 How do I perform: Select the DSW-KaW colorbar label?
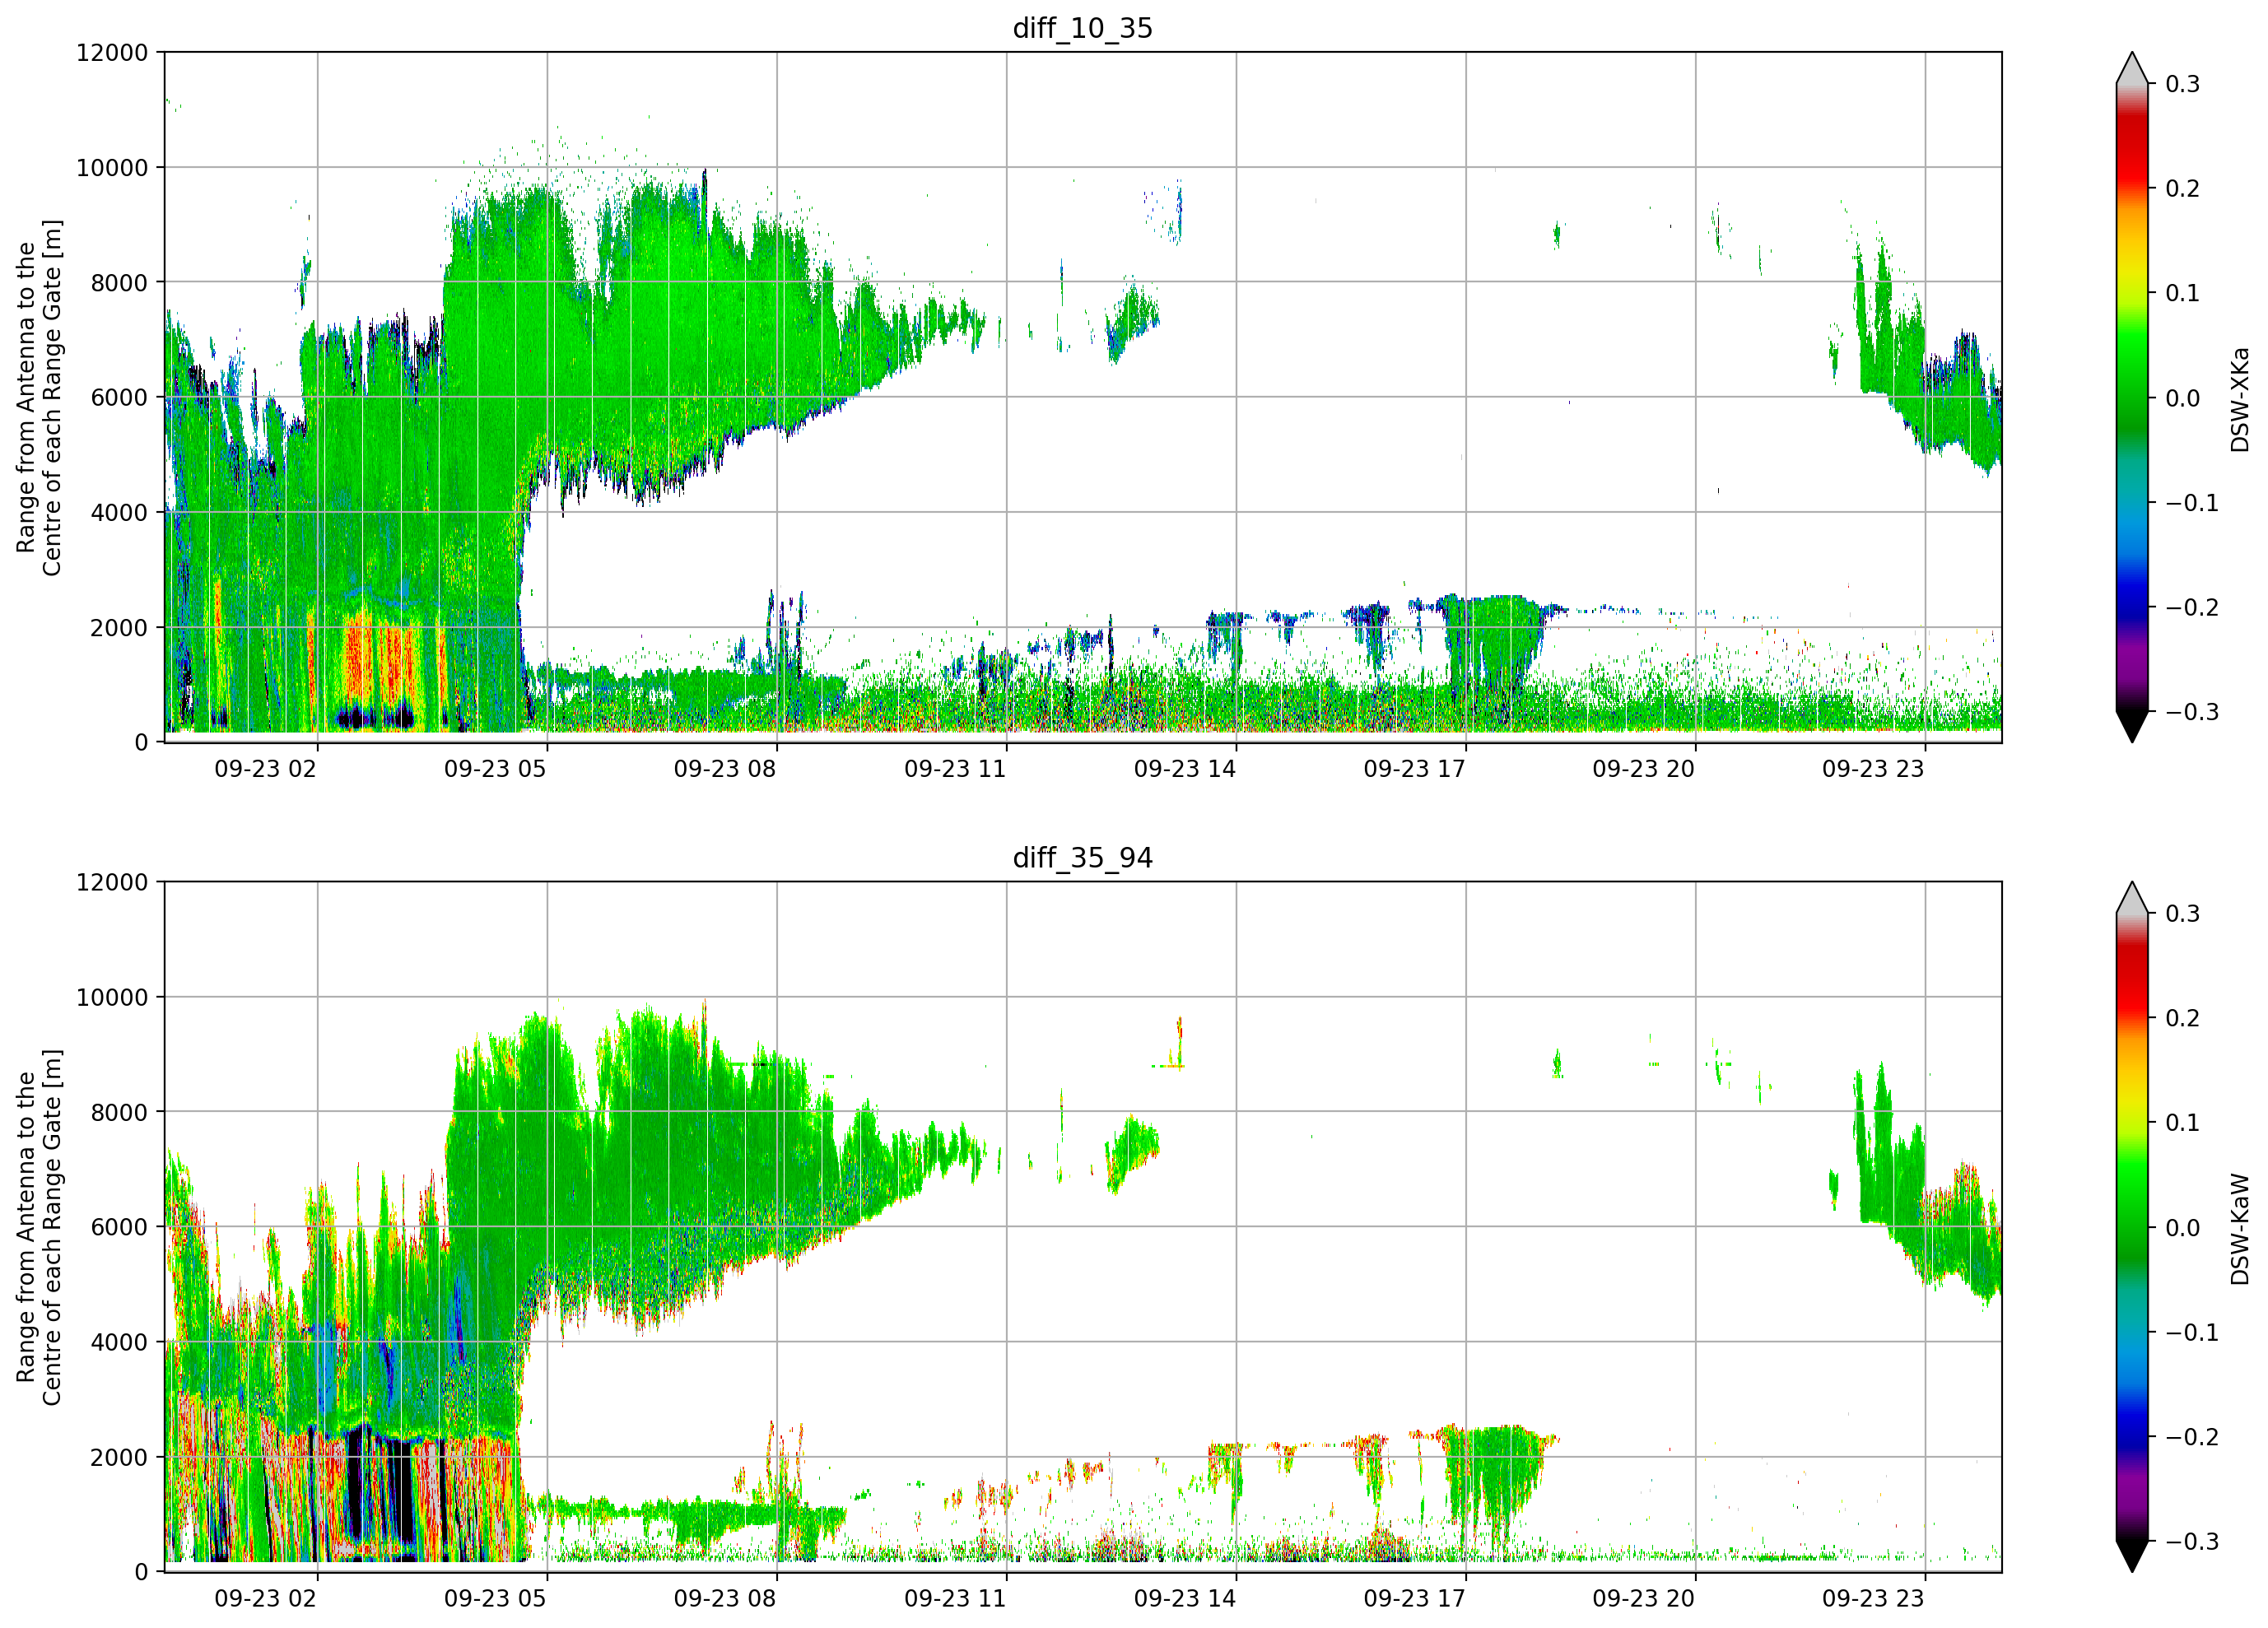pyautogui.click(x=2239, y=1229)
